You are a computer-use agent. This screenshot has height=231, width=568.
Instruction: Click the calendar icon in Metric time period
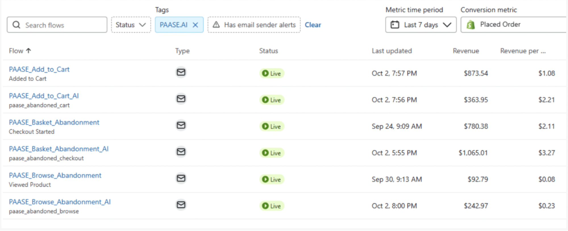[x=395, y=25]
